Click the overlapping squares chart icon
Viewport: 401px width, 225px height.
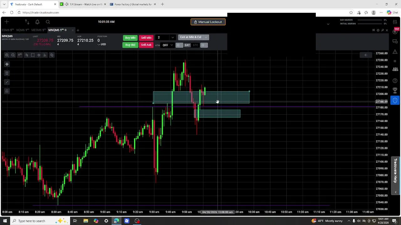(52, 55)
